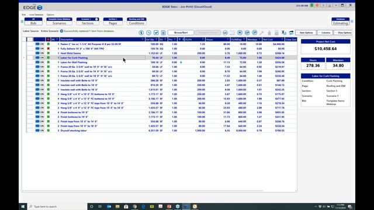374x210 pixels.
Task: Click the Group/Sort button
Action: [181, 33]
